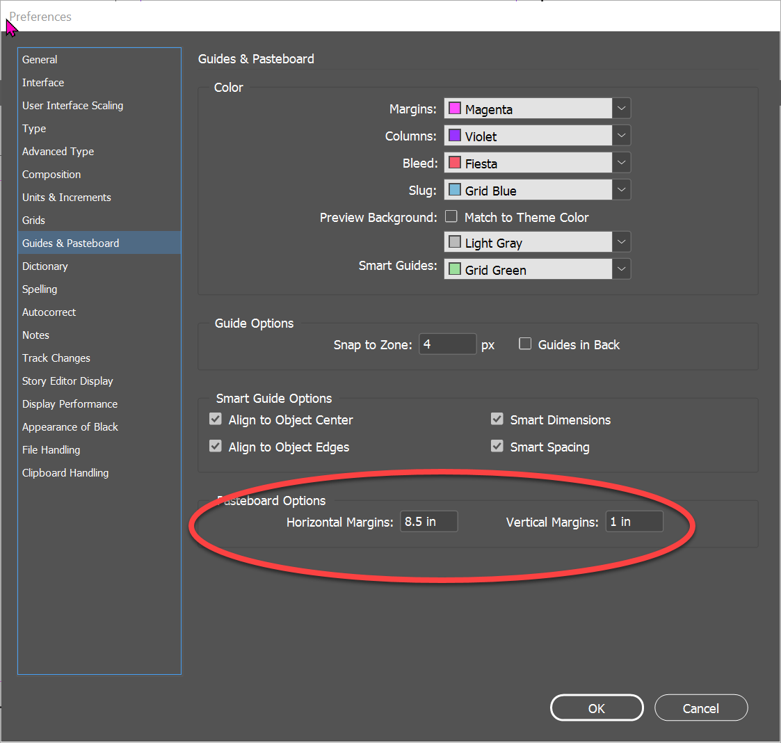
Task: Switch to the General preferences page
Action: tap(40, 59)
